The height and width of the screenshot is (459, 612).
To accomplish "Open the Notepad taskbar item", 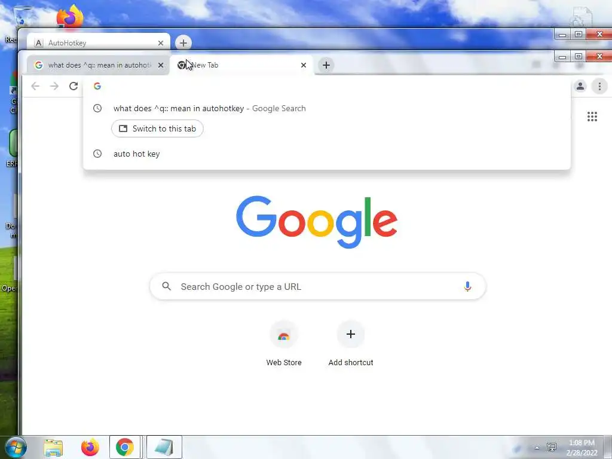I will [164, 447].
